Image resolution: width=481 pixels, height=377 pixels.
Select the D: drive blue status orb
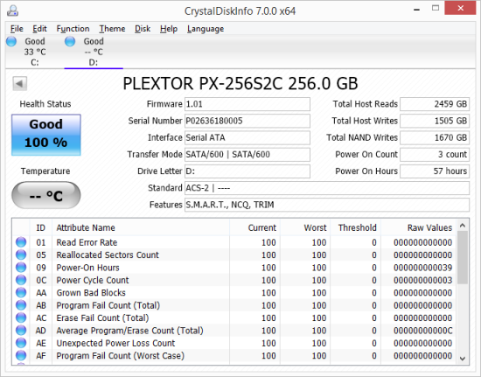point(70,41)
